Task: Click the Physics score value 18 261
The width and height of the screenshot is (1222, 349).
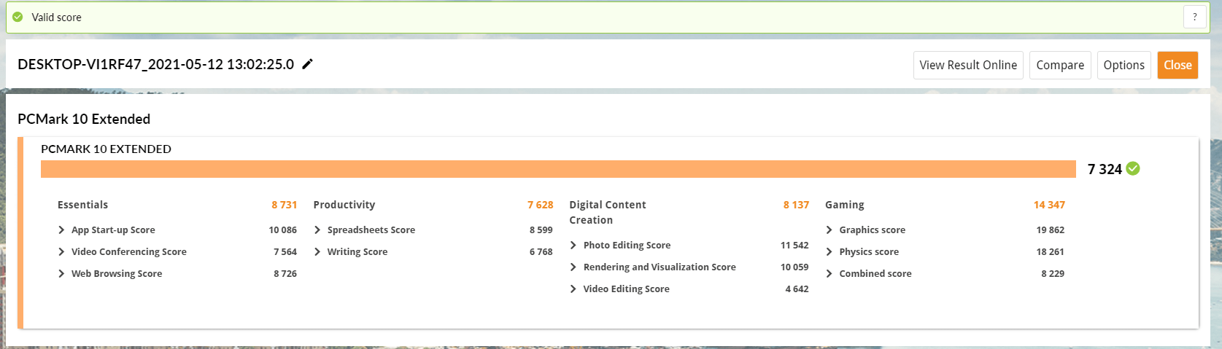Action: point(1051,251)
